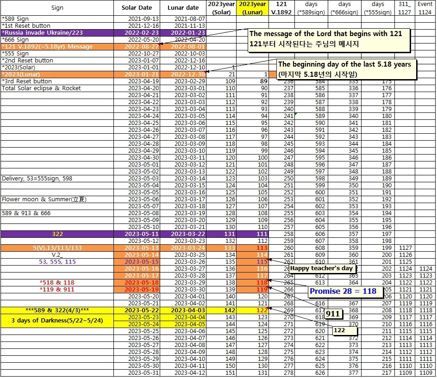Select the orange 5(V).13/113/133 cell
Viewport: 437px width, 378px height.
57,248
